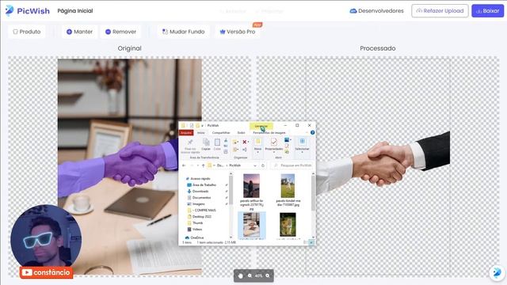Select the hand pan tool
507x285 pixels.
240,275
